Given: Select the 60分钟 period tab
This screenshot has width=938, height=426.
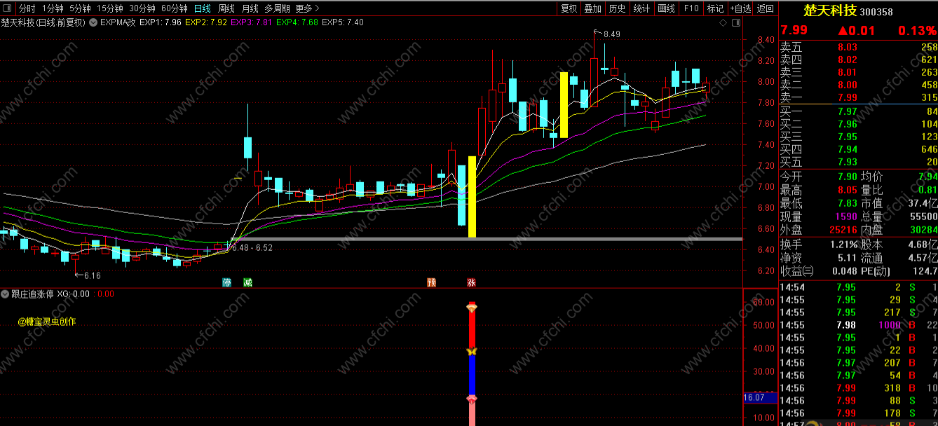Looking at the screenshot, I should pos(174,8).
